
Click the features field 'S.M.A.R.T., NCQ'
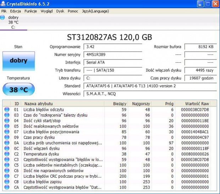[150, 94]
